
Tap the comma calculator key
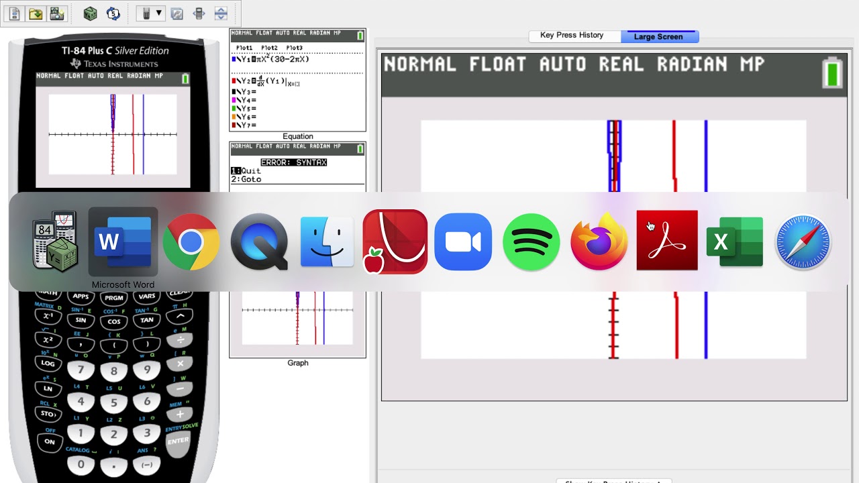point(81,344)
